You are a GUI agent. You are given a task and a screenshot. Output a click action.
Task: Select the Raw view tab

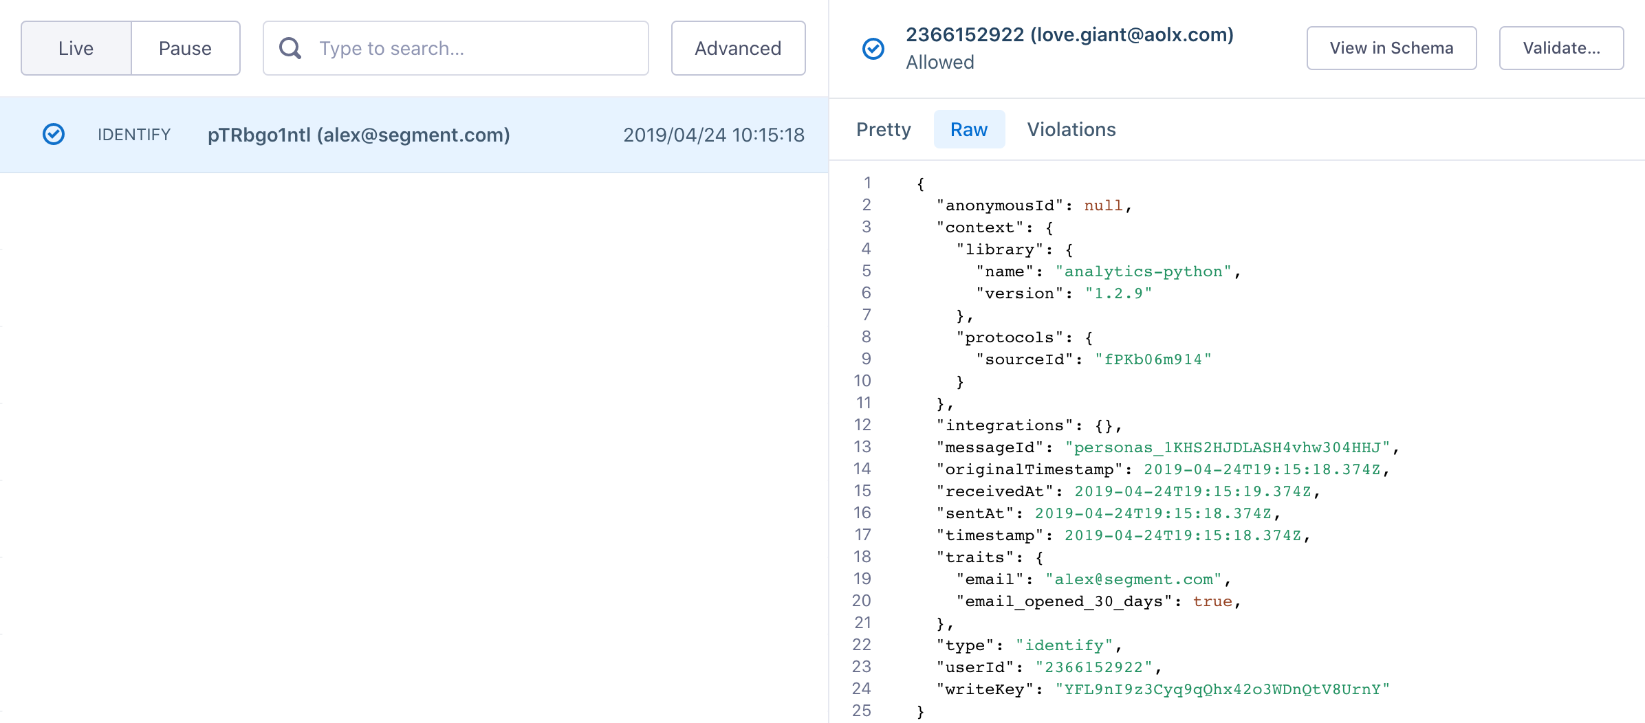tap(969, 129)
